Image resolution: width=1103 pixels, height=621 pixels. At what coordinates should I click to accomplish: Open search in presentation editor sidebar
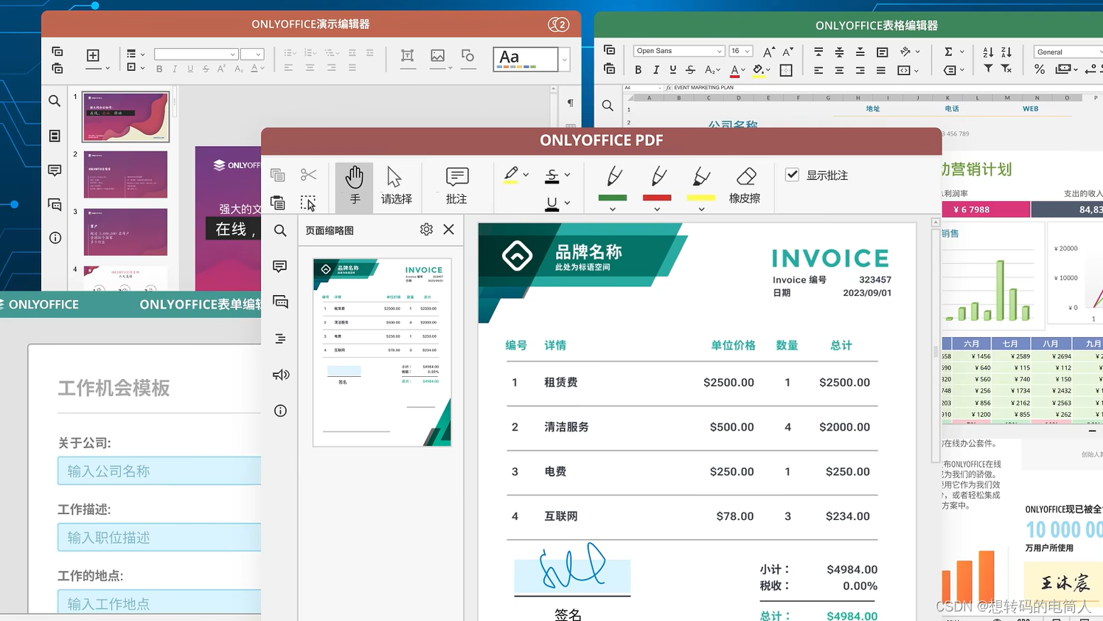[x=55, y=101]
